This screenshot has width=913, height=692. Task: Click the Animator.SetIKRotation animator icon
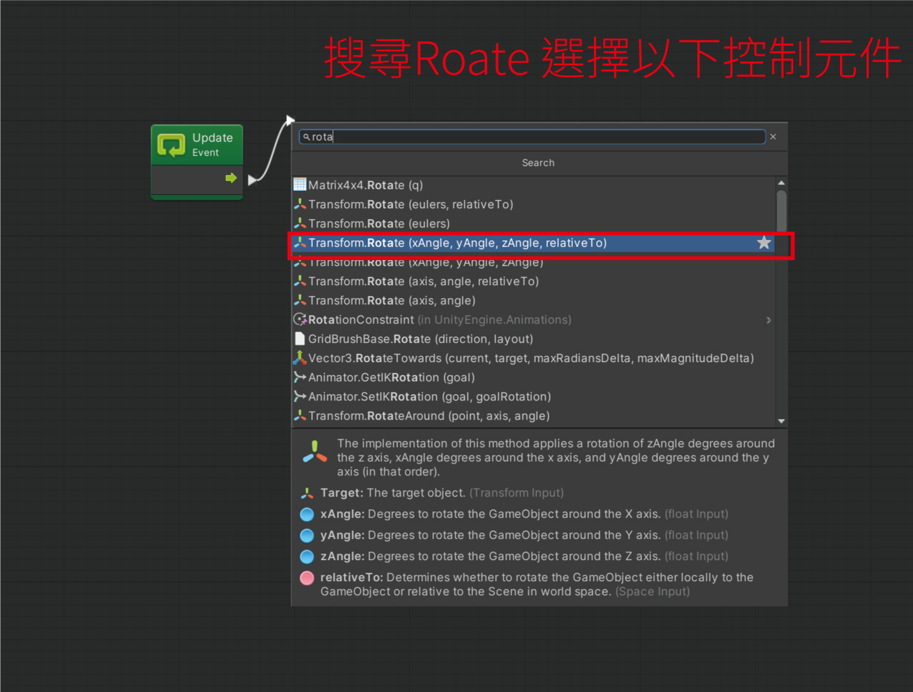(x=300, y=397)
